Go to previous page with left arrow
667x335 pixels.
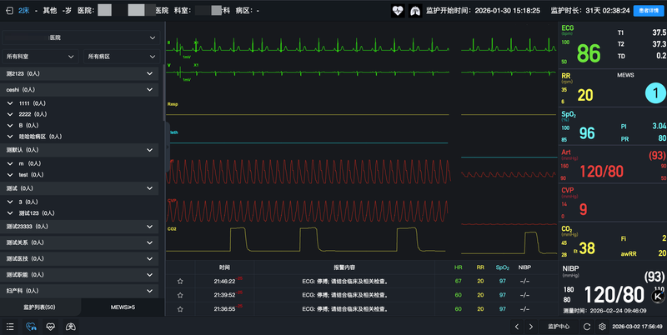pos(518,326)
